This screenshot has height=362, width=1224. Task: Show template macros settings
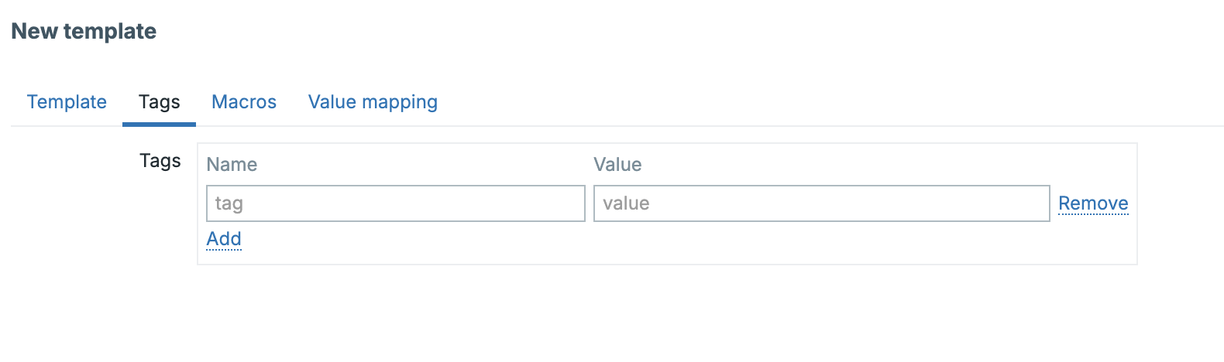tap(244, 102)
